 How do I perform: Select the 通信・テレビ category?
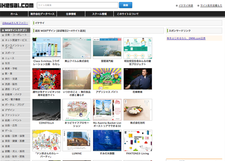15,89
